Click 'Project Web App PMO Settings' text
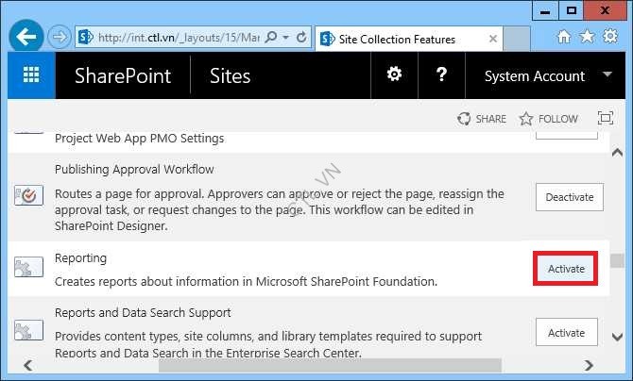The width and height of the screenshot is (633, 381). click(x=139, y=139)
